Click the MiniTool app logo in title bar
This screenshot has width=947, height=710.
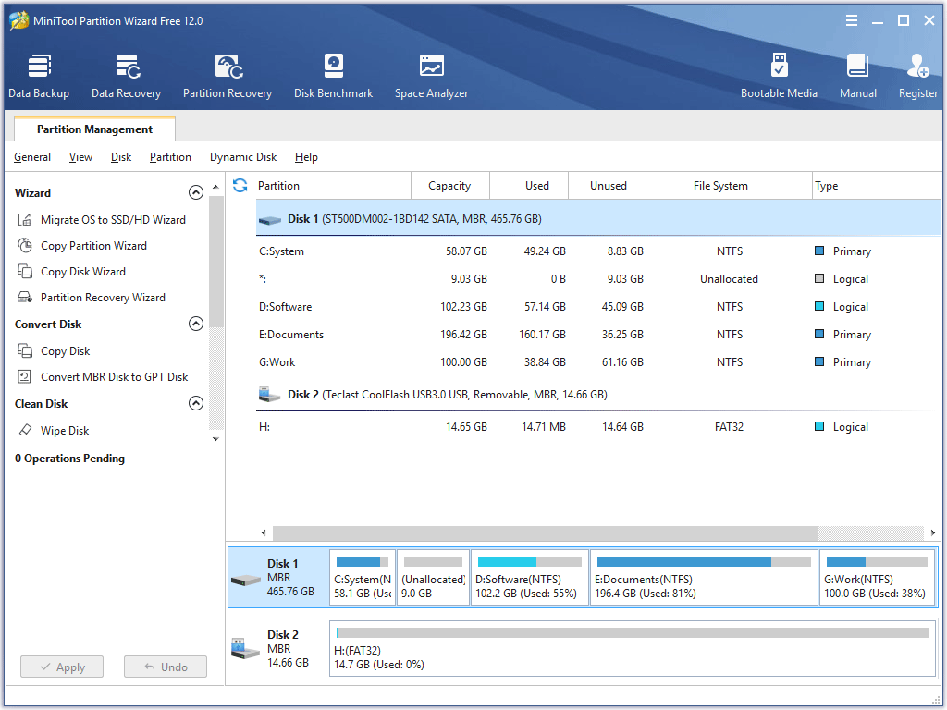coord(18,20)
